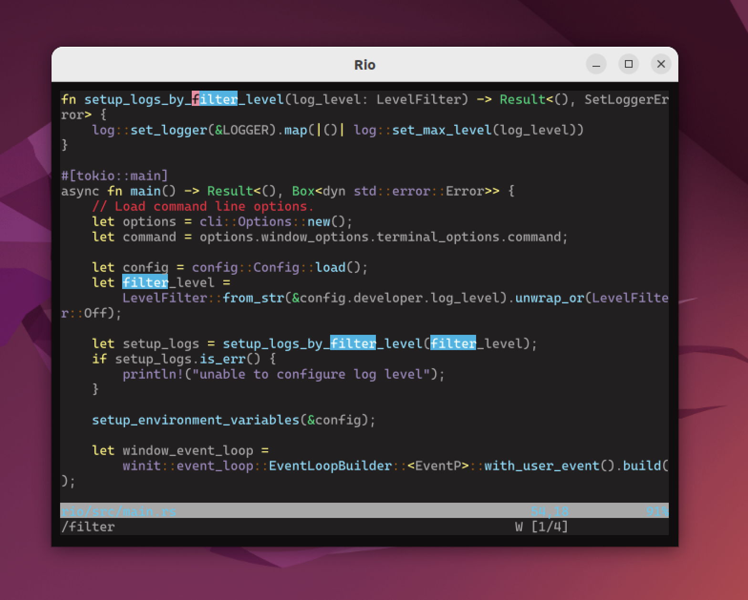Viewport: 748px width, 600px height.
Task: Click the '/filter' search command
Action: (x=88, y=527)
